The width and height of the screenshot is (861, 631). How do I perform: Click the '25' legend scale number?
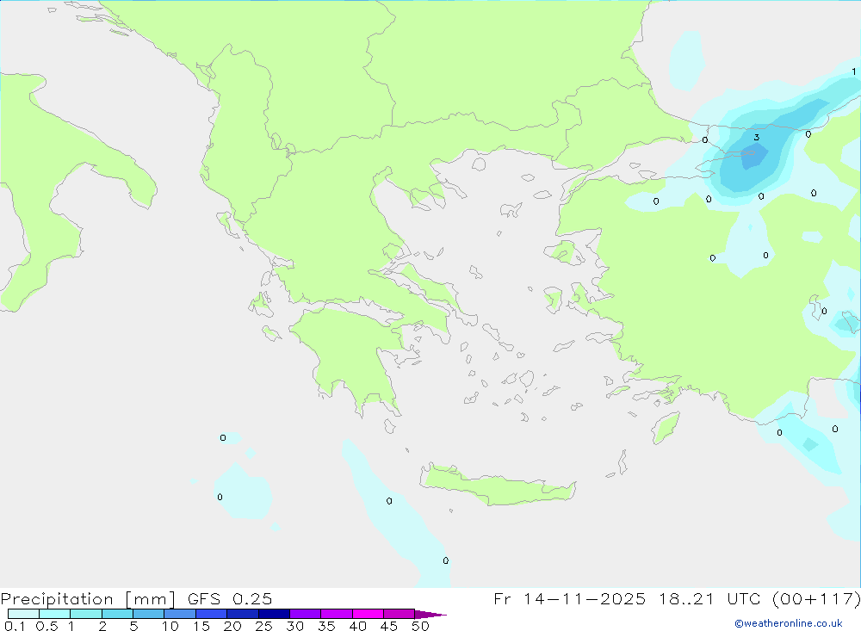[263, 626]
